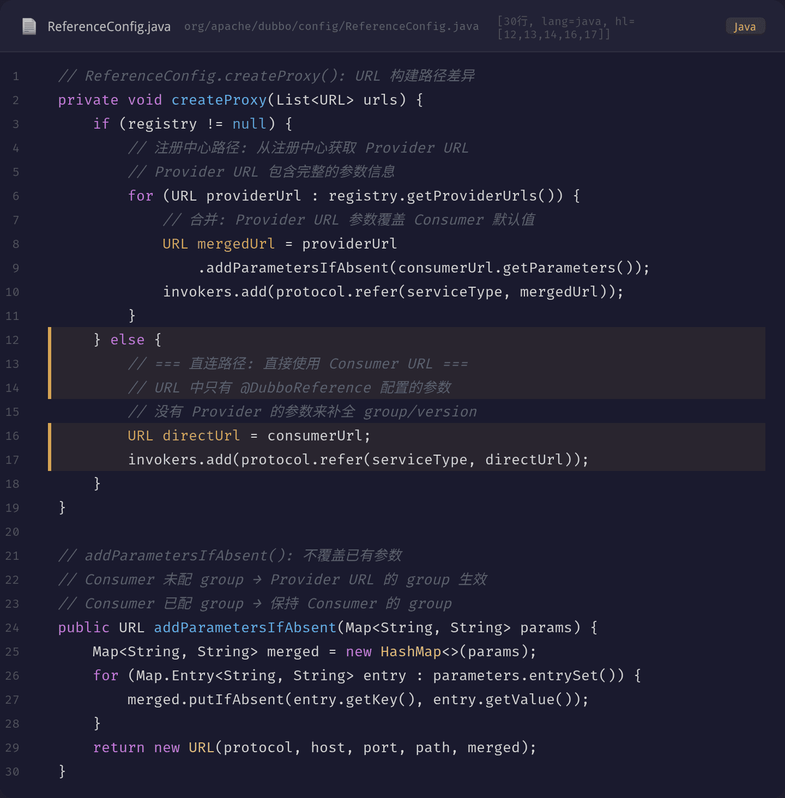Image resolution: width=785 pixels, height=798 pixels.
Task: Click the comment mentioning @DubboReference
Action: (x=289, y=388)
